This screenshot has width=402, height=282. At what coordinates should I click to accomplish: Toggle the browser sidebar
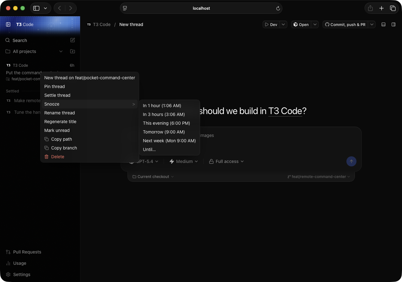coord(36,8)
